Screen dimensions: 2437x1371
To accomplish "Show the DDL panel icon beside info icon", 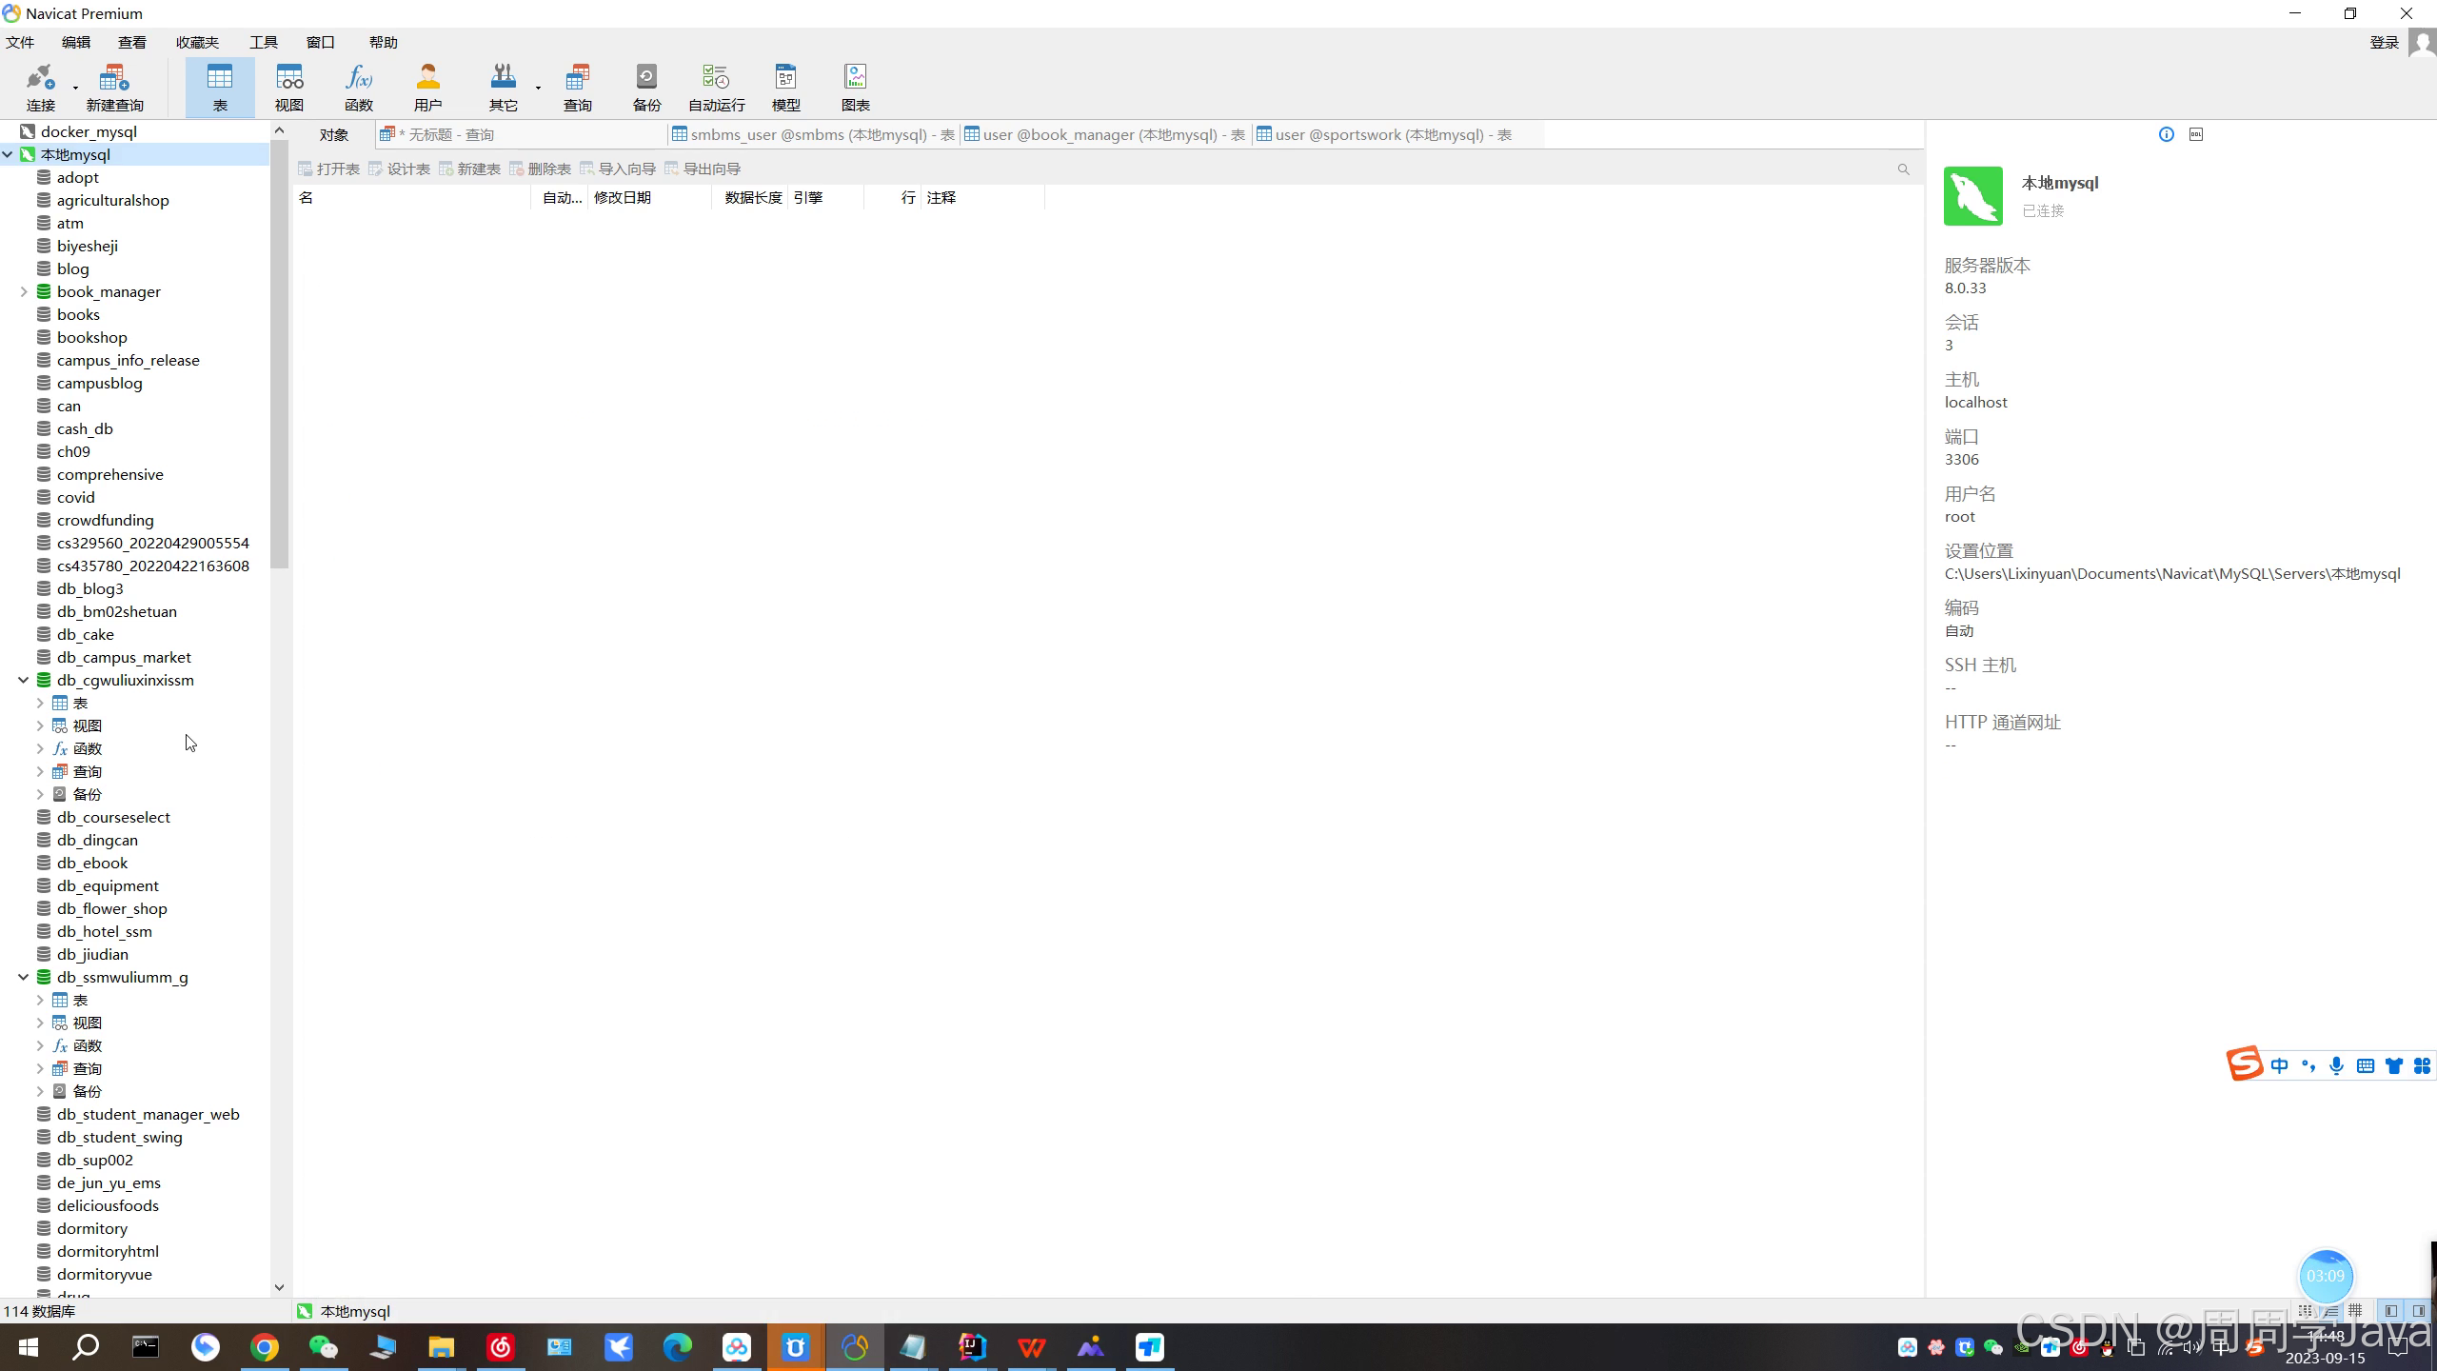I will pos(2196,134).
